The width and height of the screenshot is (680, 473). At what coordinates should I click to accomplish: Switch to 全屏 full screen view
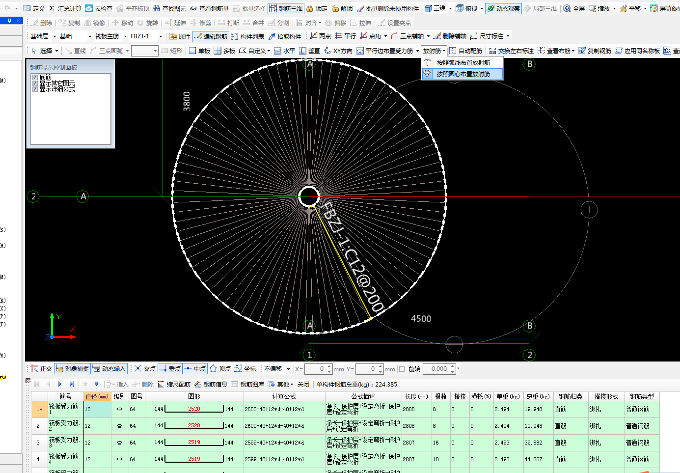pos(574,8)
